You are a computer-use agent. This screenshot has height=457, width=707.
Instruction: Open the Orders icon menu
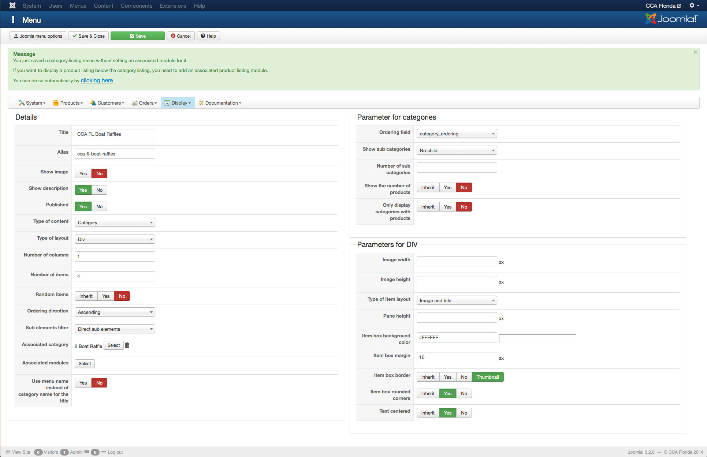144,103
